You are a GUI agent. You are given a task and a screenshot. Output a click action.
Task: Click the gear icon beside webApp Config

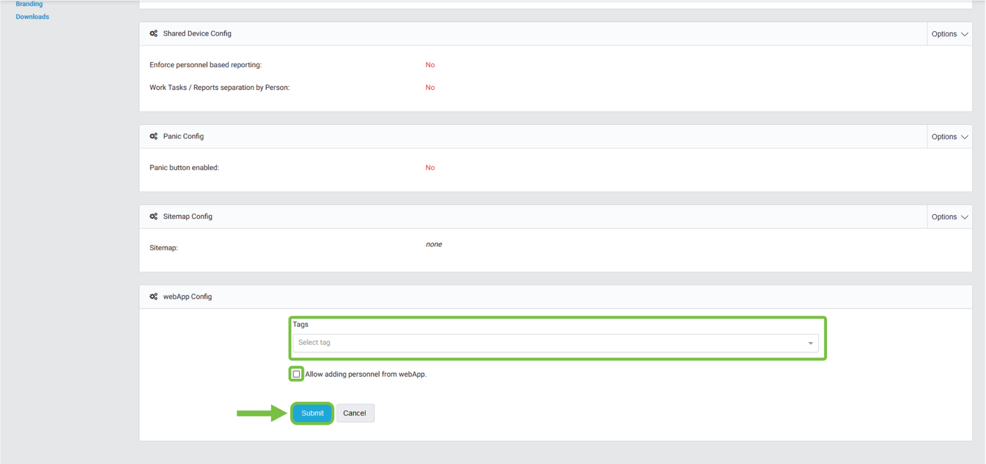[x=153, y=297]
